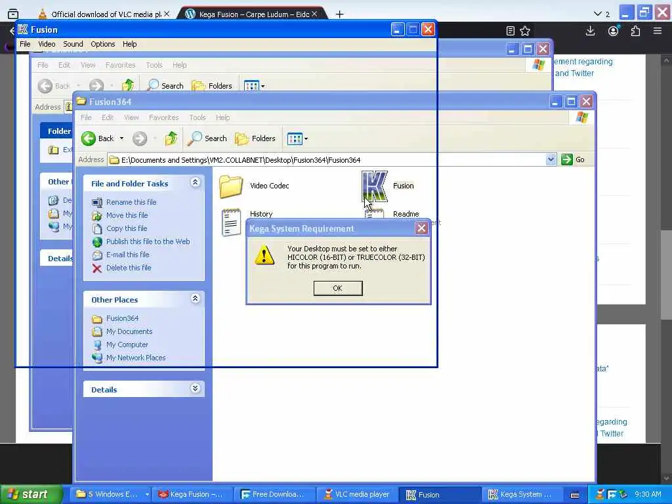Open My Network Places under Other Places
This screenshot has width=672, height=504.
(136, 358)
